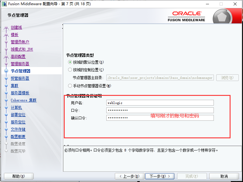Proceed with 下一步 button
The image size is (243, 182).
[x=160, y=176]
